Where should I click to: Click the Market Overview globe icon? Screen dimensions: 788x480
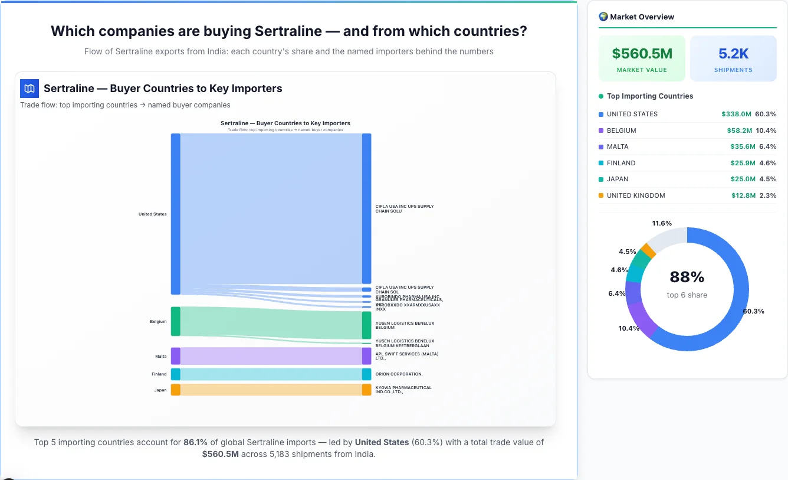(603, 17)
